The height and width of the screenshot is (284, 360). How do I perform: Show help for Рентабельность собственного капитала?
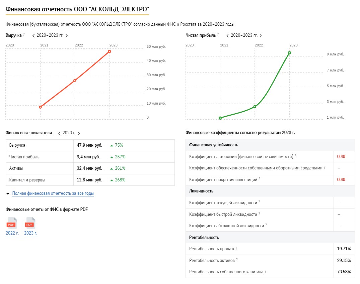[266, 271]
